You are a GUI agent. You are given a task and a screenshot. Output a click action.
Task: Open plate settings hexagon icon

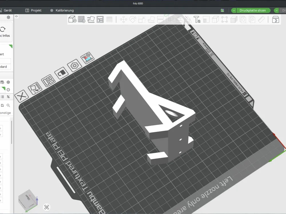point(74,65)
